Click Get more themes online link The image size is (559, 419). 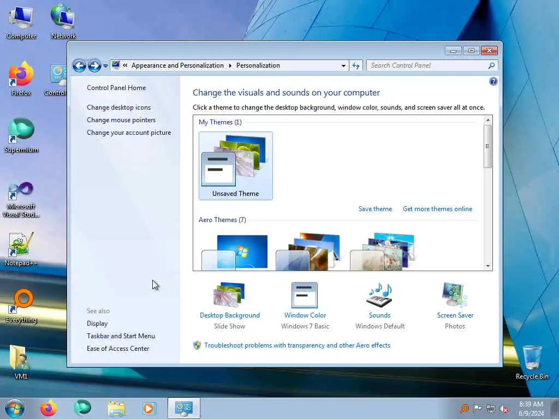[x=437, y=209]
